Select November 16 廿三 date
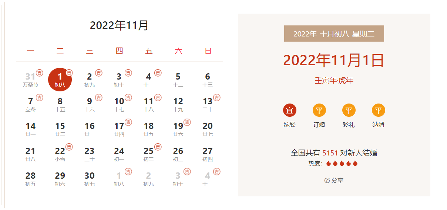The image size is (447, 210). coord(90,129)
